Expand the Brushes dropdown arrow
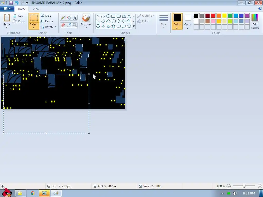The height and width of the screenshot is (197, 263). click(x=86, y=27)
